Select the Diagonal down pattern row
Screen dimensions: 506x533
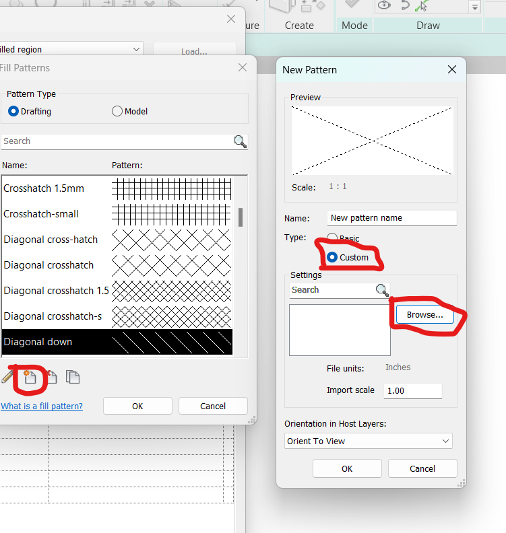[x=117, y=342]
